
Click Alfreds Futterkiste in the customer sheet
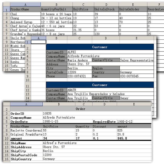(110, 56)
